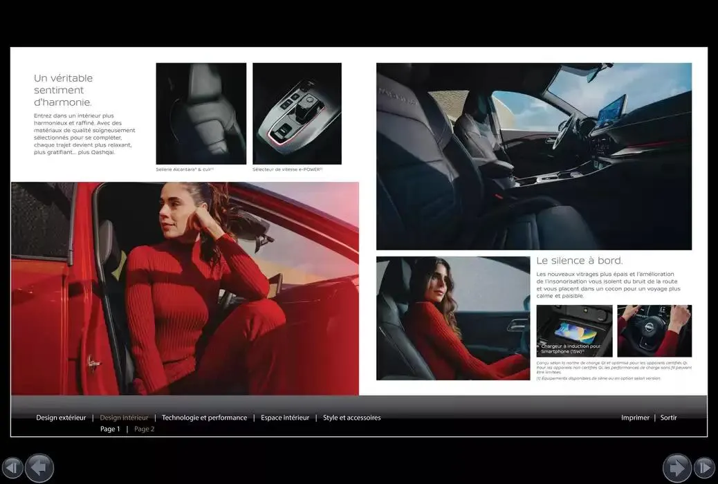Click the dashboard interior photo
The width and height of the screenshot is (718, 484).
[533, 156]
